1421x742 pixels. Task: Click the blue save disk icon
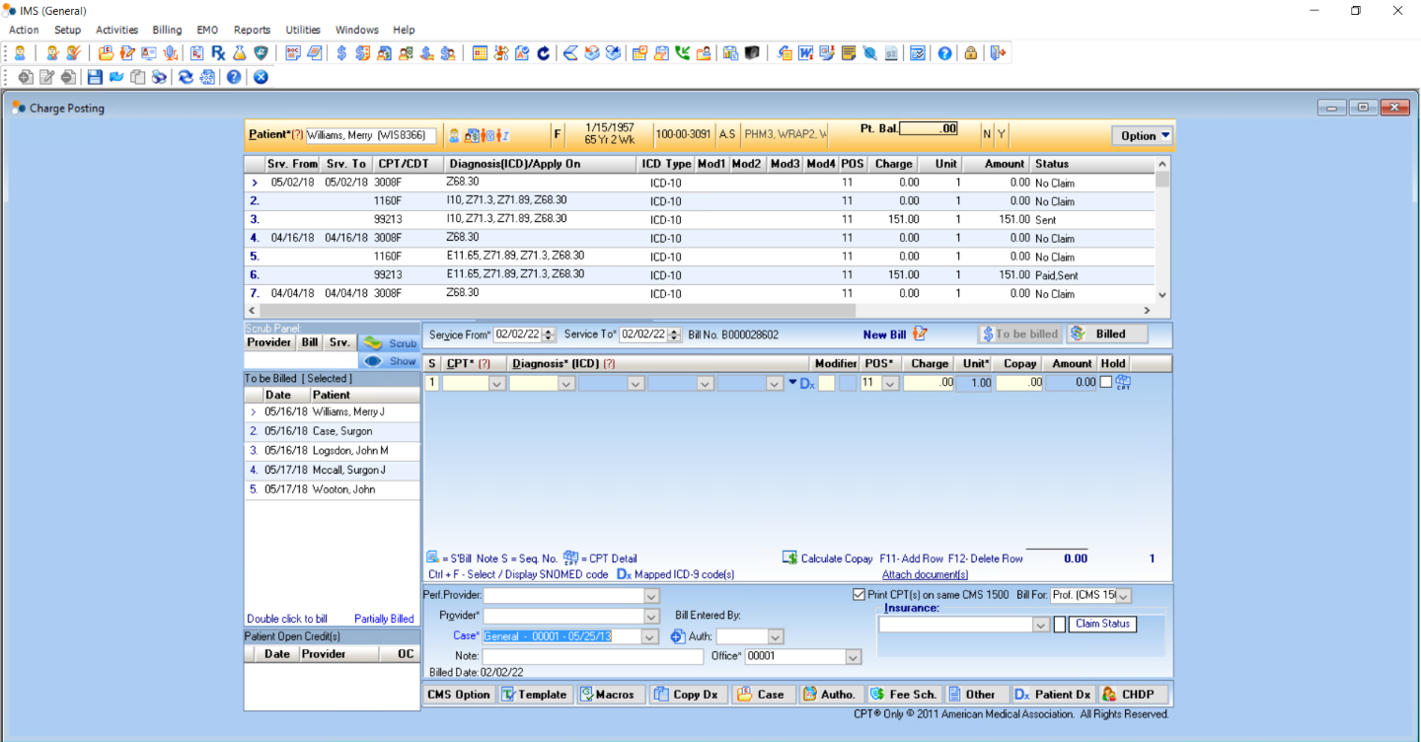coord(95,77)
